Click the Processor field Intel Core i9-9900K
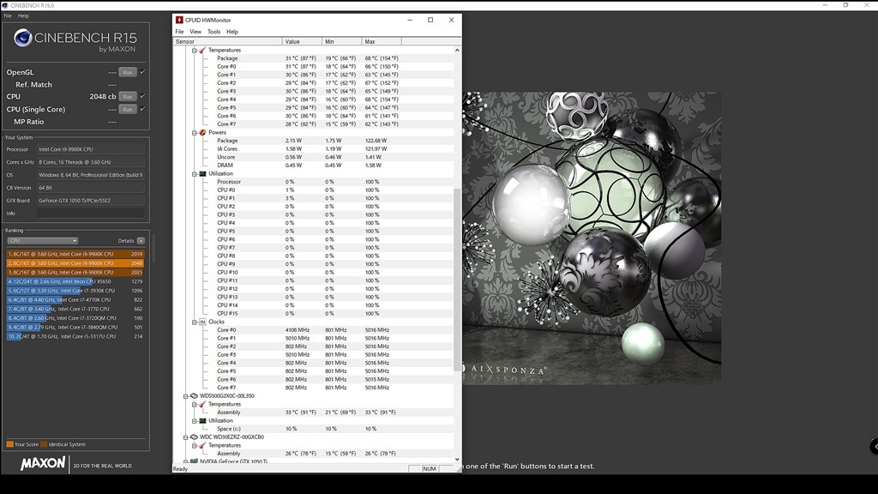 [91, 149]
